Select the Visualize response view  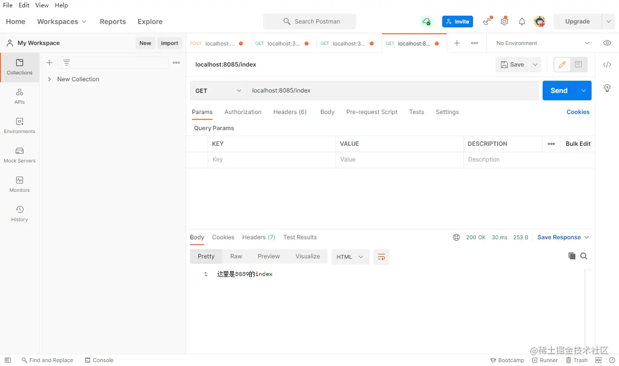(308, 256)
